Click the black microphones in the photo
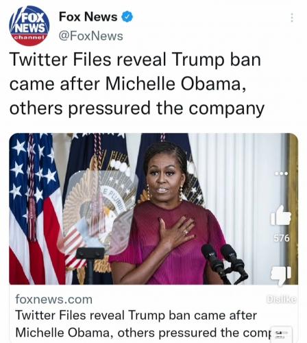 click(x=223, y=263)
